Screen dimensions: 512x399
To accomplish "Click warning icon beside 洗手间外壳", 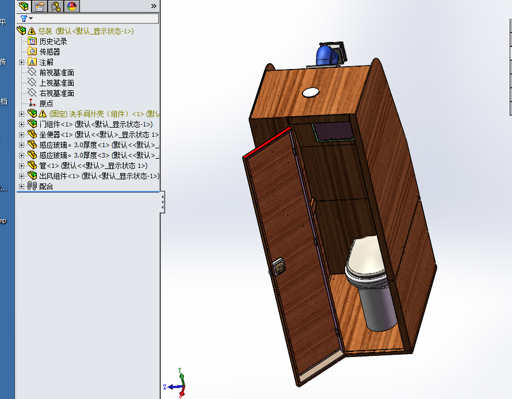I will coord(43,114).
